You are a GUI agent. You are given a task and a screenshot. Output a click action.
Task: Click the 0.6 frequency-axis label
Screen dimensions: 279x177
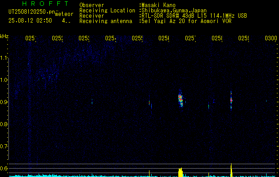(4, 168)
